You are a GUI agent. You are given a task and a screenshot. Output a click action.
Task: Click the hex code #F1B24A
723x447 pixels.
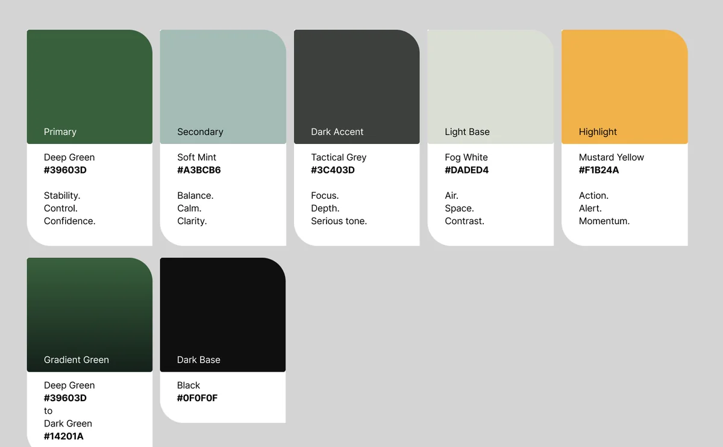point(599,170)
